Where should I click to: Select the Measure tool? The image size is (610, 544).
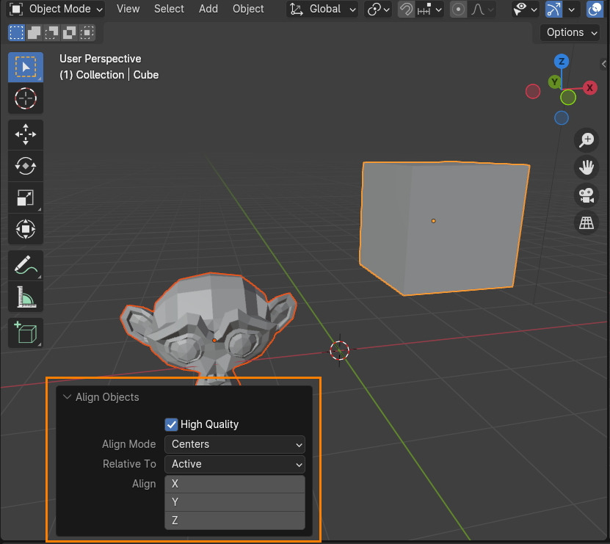click(x=26, y=297)
